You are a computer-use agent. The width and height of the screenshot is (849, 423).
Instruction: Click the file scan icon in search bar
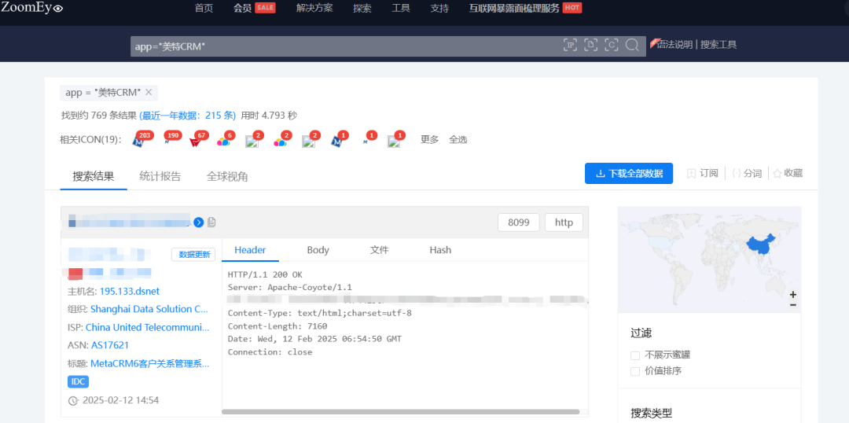click(x=590, y=45)
